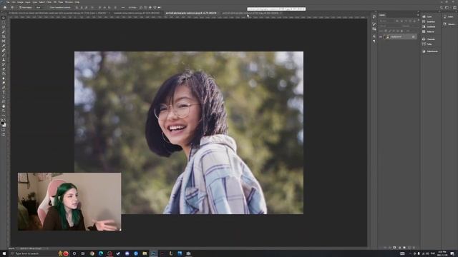Click the create new layer icon
The image size is (458, 257).
pos(409,248)
